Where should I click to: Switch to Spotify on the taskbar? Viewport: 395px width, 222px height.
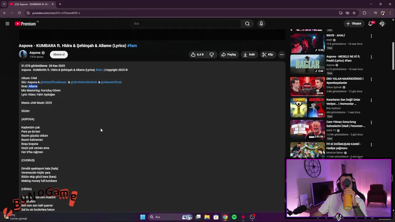234,217
